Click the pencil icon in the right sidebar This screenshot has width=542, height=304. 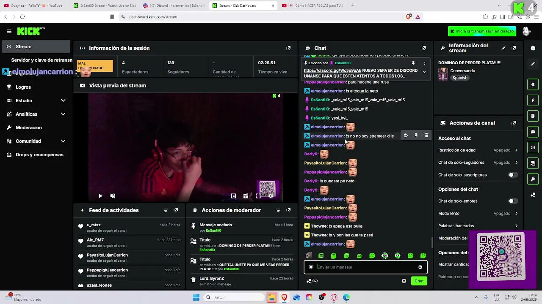coord(533,64)
